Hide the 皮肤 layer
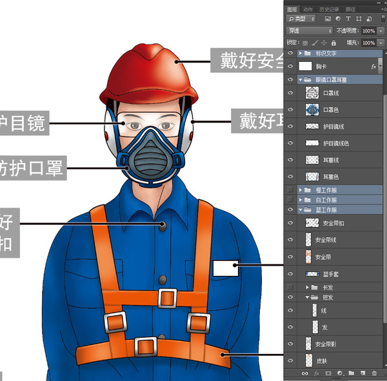This screenshot has width=387, height=381. click(x=290, y=360)
